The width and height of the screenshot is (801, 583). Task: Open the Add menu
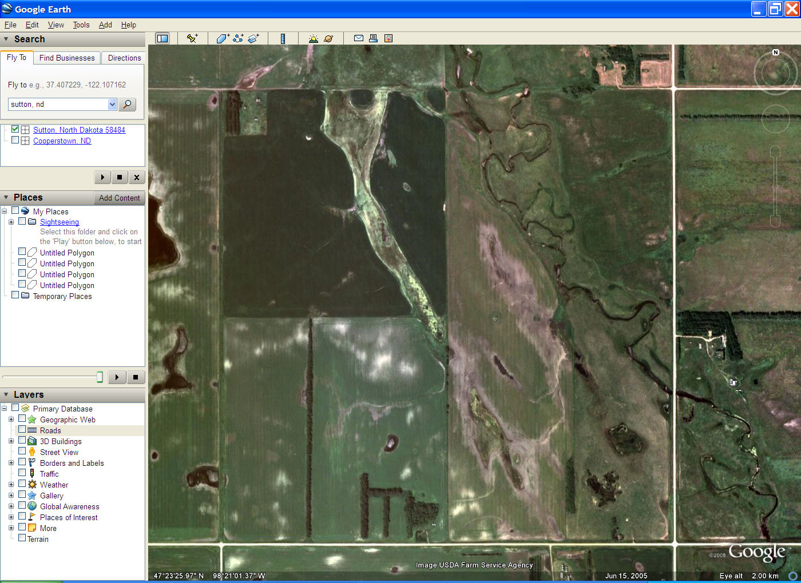[x=105, y=25]
